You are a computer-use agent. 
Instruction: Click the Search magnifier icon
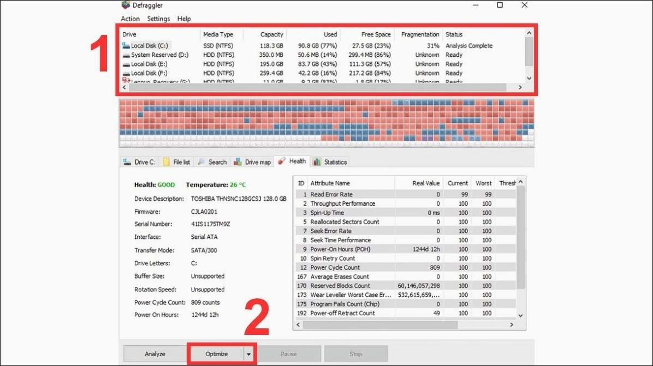coord(201,162)
